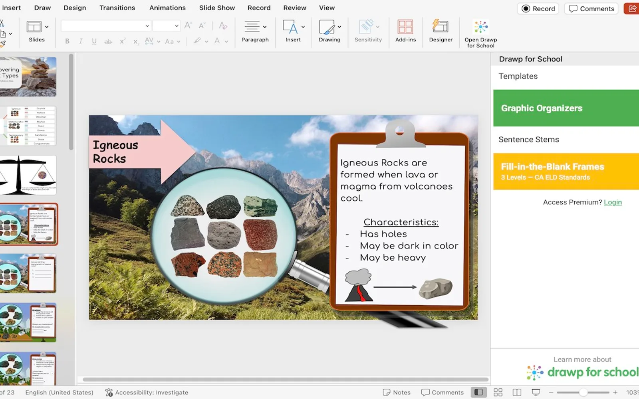Screen dimensions: 639x399
Task: Follow the Login link for Premium
Action: tap(613, 202)
